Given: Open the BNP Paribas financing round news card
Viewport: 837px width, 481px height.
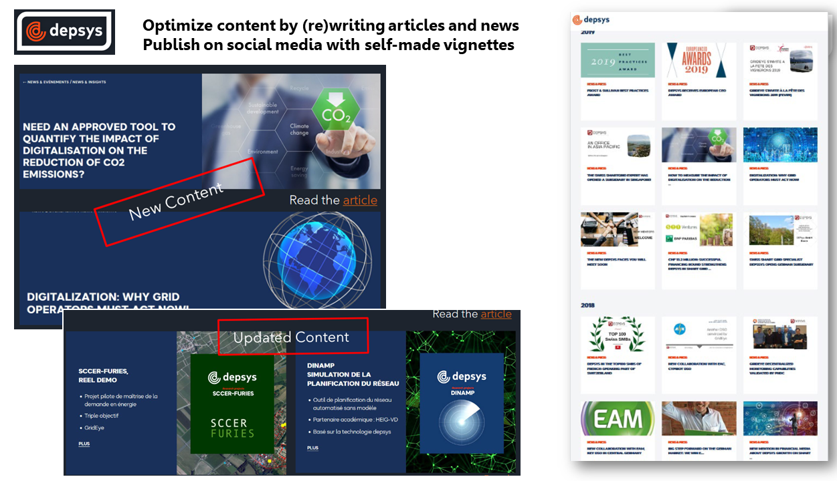Looking at the screenshot, I should (699, 230).
